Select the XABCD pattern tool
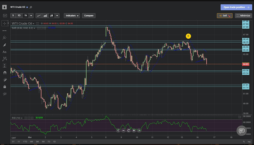Screen dimensions: 254x145 tap(5, 59)
